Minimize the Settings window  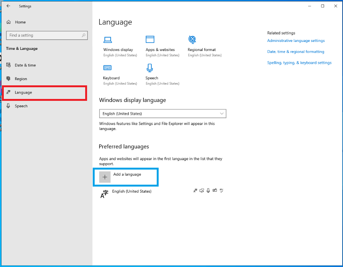click(x=310, y=6)
